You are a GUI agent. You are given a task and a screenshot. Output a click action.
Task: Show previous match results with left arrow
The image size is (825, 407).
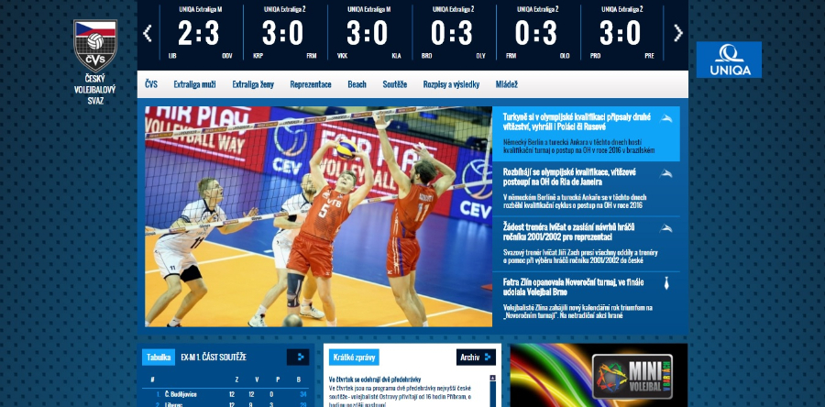148,33
